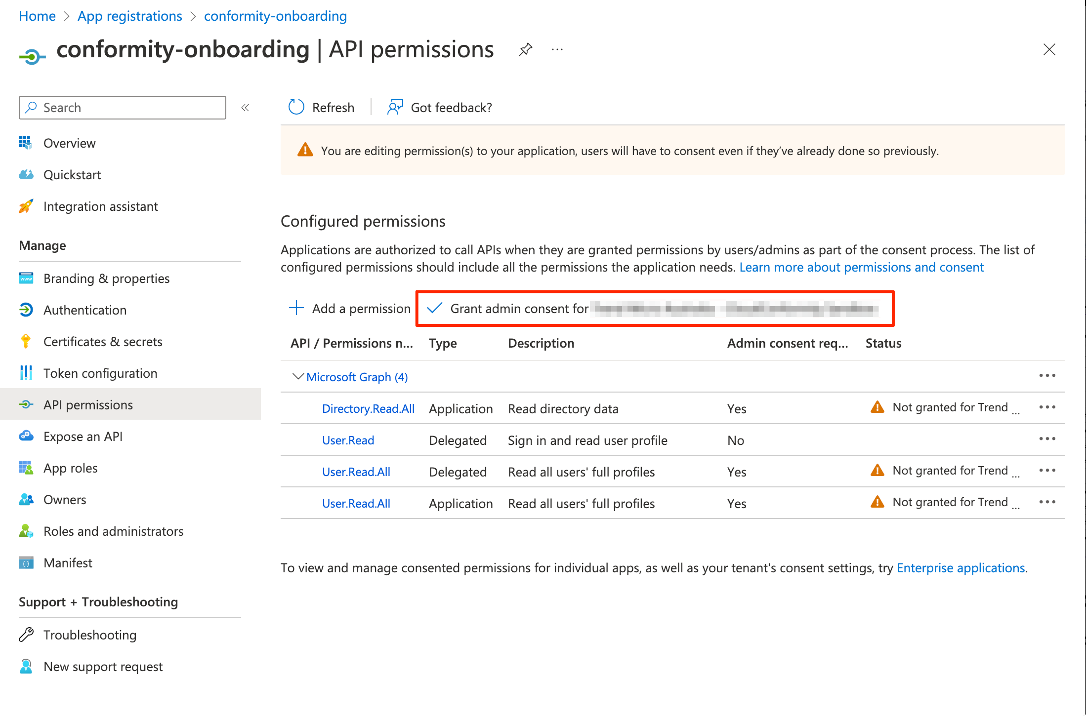This screenshot has height=716, width=1086.
Task: Open Quickstart in the sidebar
Action: pyautogui.click(x=72, y=175)
